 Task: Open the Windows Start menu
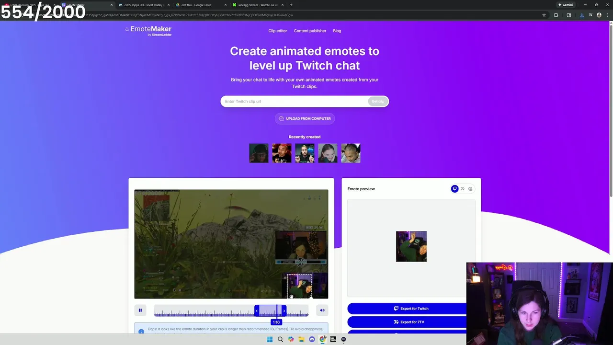point(270,339)
